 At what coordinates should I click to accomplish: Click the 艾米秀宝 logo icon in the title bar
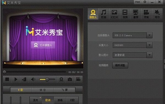(x=4, y=2)
